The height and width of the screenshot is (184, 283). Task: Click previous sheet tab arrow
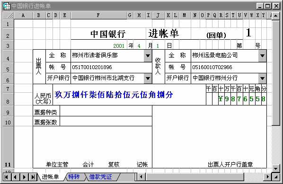(15, 177)
